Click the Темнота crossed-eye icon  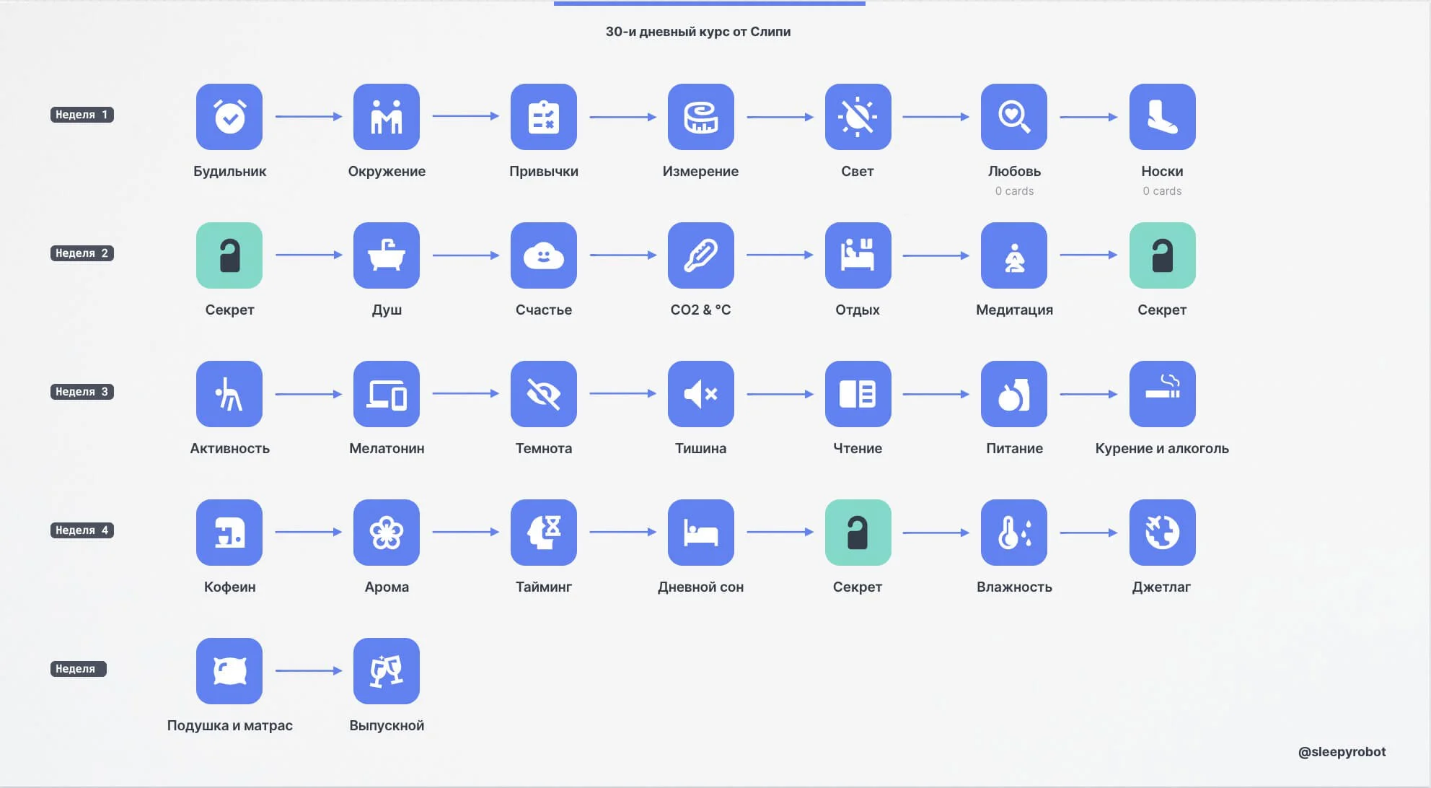click(x=544, y=394)
